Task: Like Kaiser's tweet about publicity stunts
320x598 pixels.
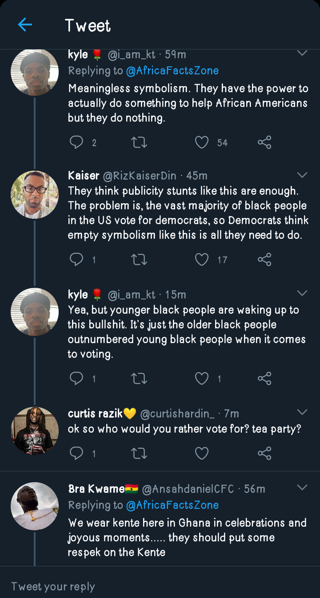Action: (202, 259)
